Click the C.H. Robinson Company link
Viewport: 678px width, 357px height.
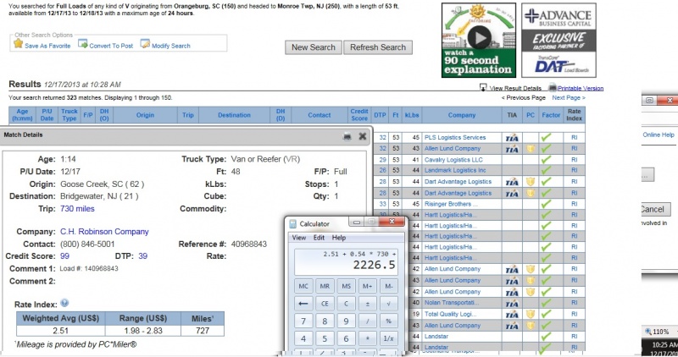tap(104, 232)
